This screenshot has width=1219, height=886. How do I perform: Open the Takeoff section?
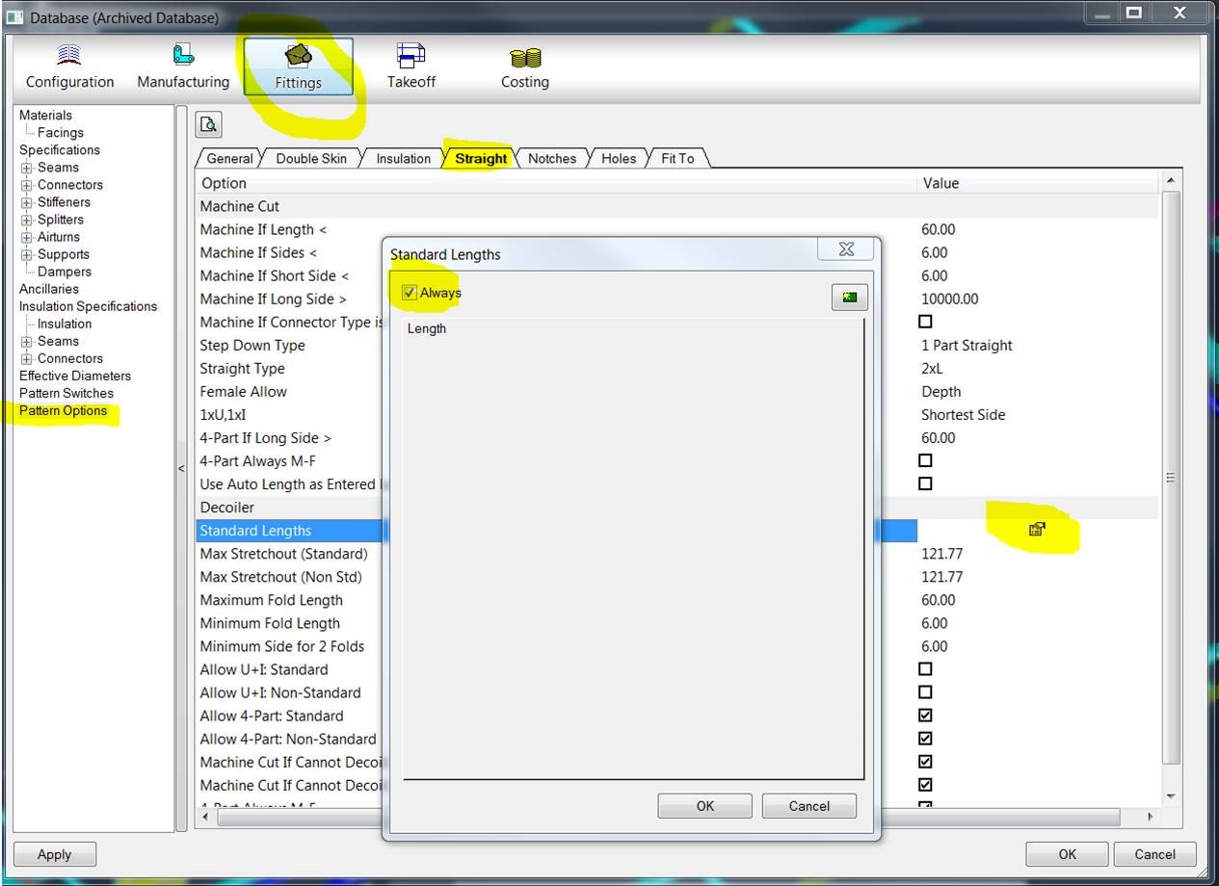click(411, 65)
